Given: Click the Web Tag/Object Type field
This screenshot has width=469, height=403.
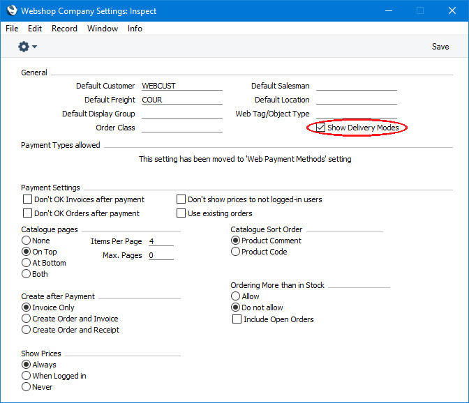Looking at the screenshot, I should coord(357,114).
